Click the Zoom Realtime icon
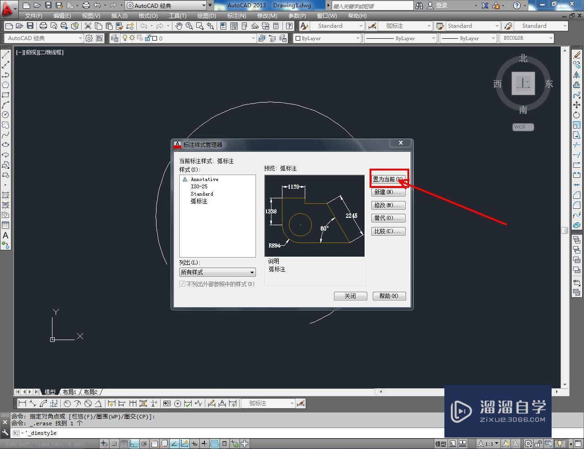584x449 pixels. coord(189,26)
